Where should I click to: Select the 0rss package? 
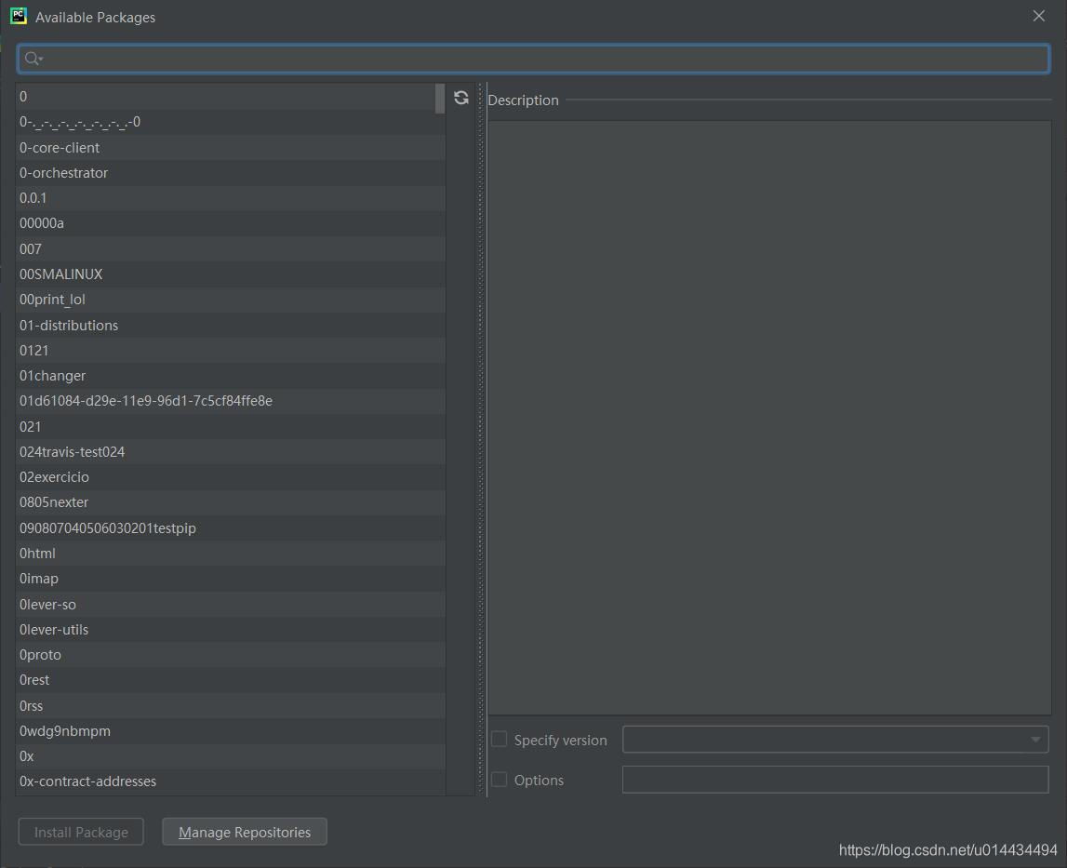[x=231, y=706]
